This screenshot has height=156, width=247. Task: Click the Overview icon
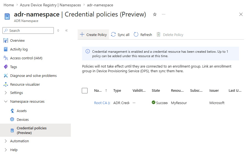(6, 40)
